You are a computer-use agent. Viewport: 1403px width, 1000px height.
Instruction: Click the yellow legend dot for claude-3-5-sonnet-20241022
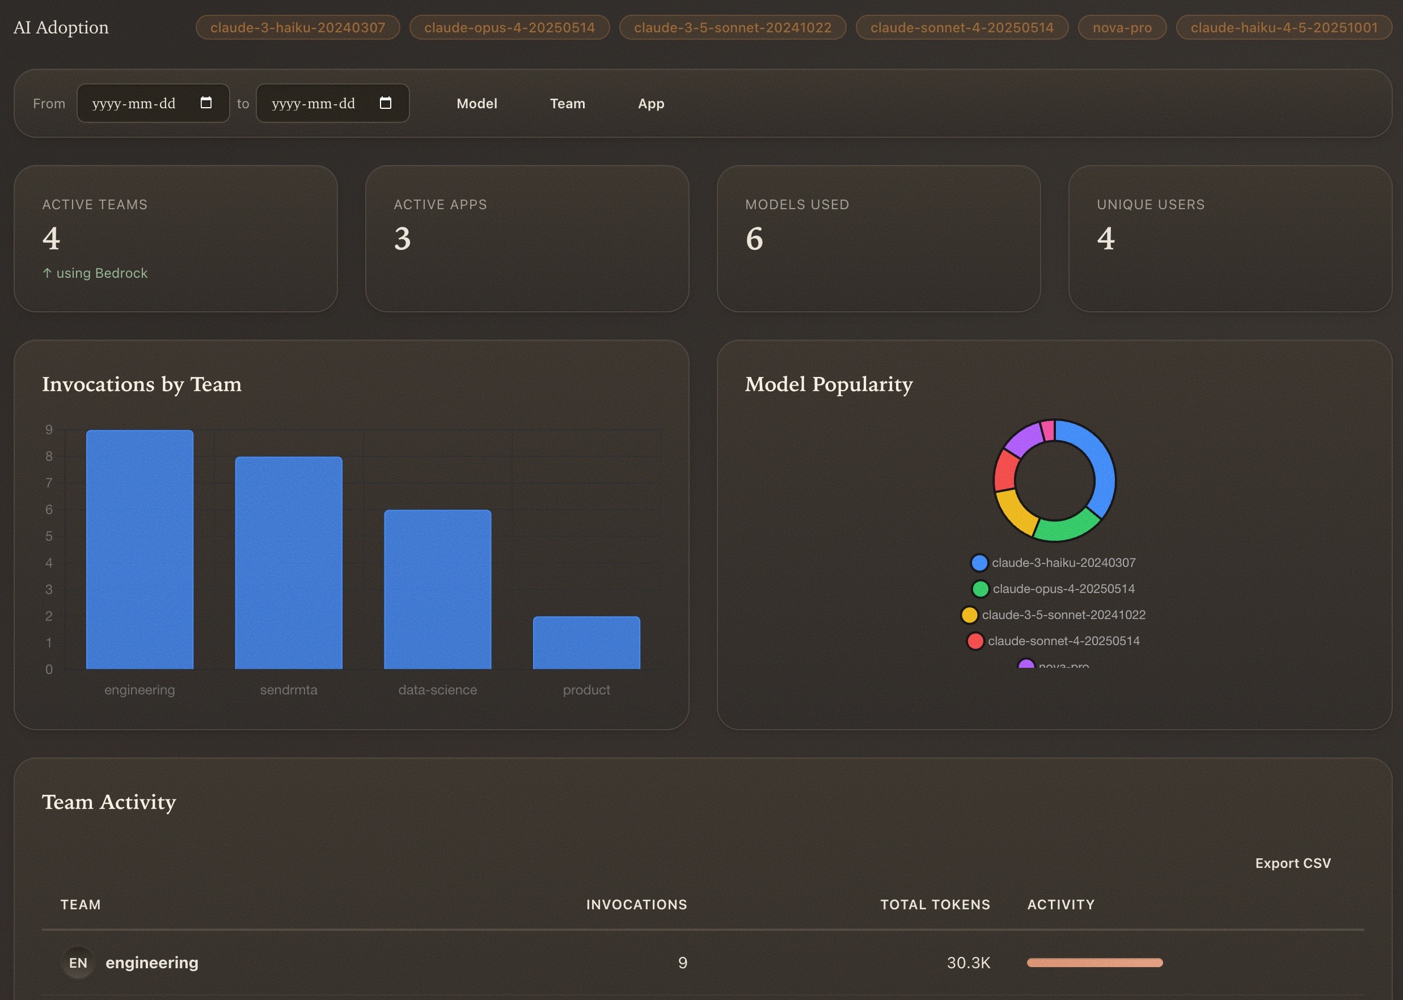(969, 615)
